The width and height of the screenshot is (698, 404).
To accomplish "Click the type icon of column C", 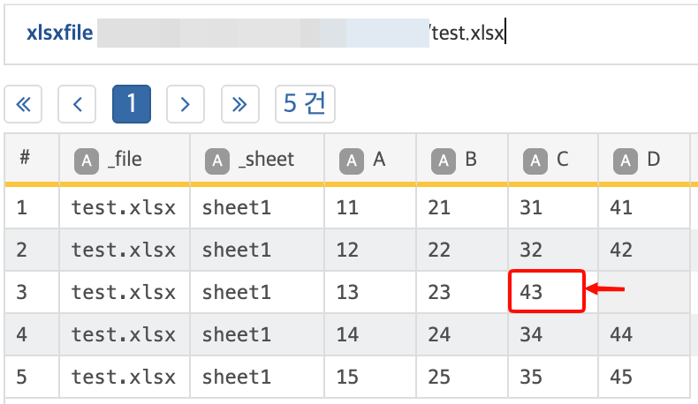I will [535, 160].
